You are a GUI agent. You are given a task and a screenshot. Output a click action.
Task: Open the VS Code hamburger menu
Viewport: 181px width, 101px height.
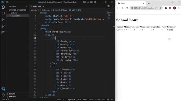click(7, 2)
